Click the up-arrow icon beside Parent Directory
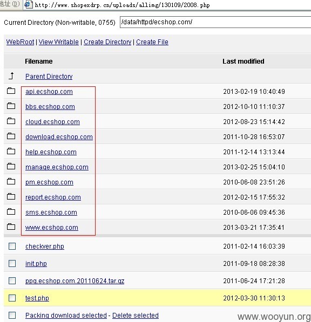 click(x=11, y=76)
